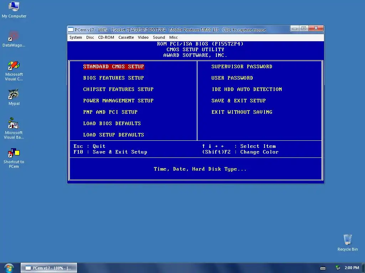Select IDE HDD AUTO DETECTION entry

coord(247,89)
